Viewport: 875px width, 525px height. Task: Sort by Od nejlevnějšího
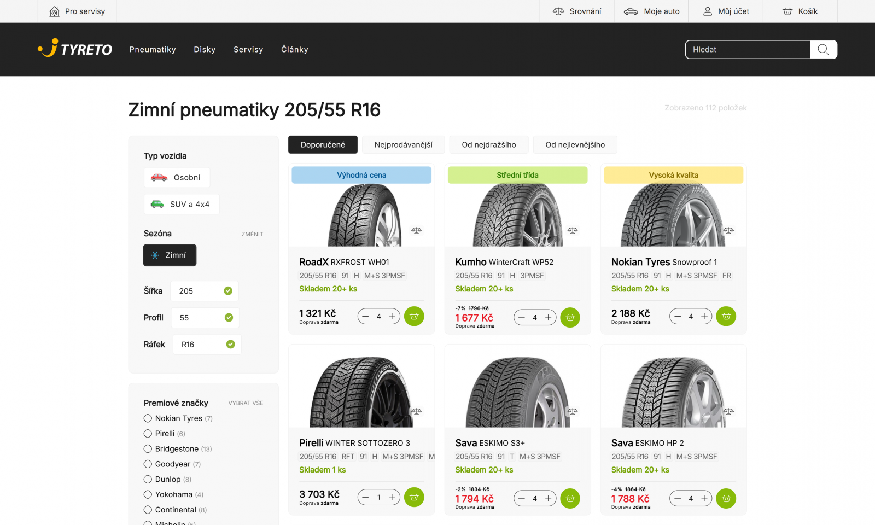pos(575,145)
